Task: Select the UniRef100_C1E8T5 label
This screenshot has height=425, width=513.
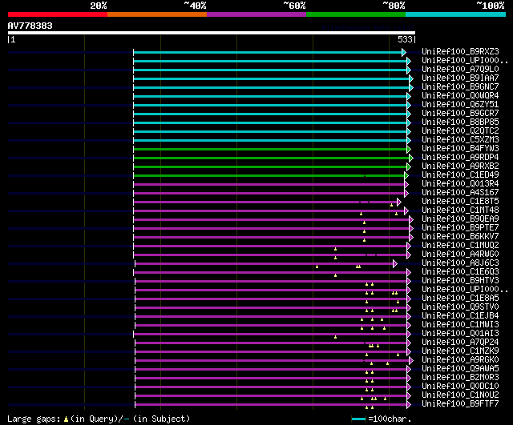Action: 460,202
